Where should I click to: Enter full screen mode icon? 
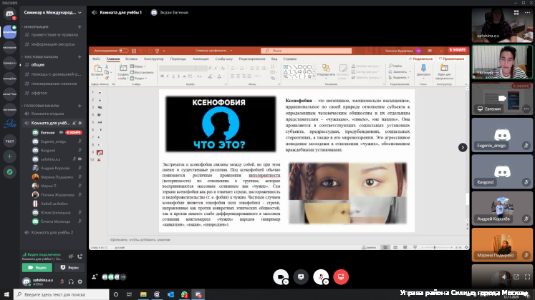pos(527,277)
